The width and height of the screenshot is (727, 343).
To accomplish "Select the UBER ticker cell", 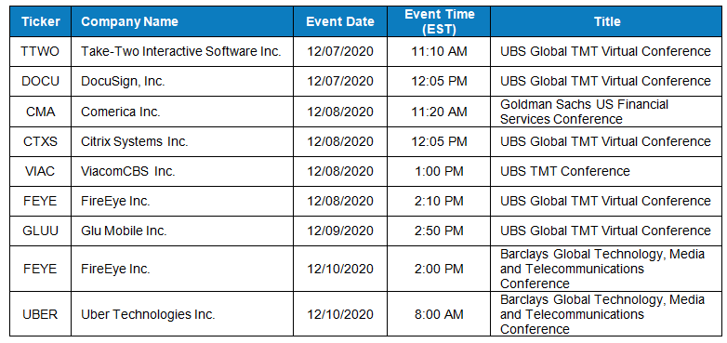I will pos(40,314).
